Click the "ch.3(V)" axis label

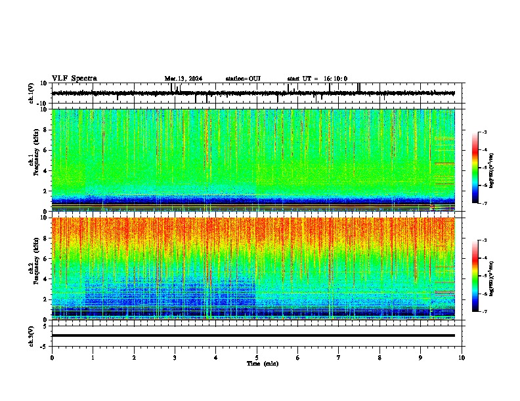(x=32, y=336)
